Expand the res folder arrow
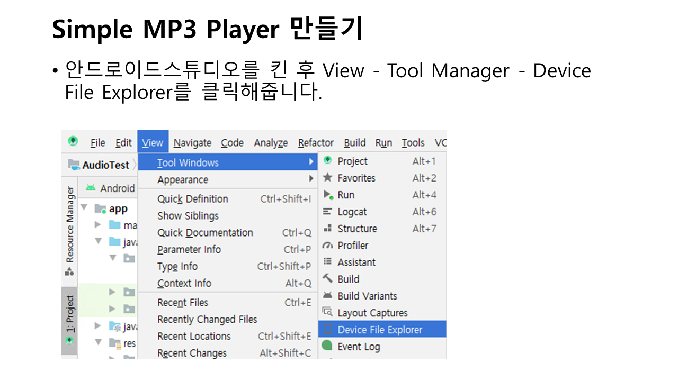Viewport: 678px width, 381px height. pyautogui.click(x=98, y=343)
